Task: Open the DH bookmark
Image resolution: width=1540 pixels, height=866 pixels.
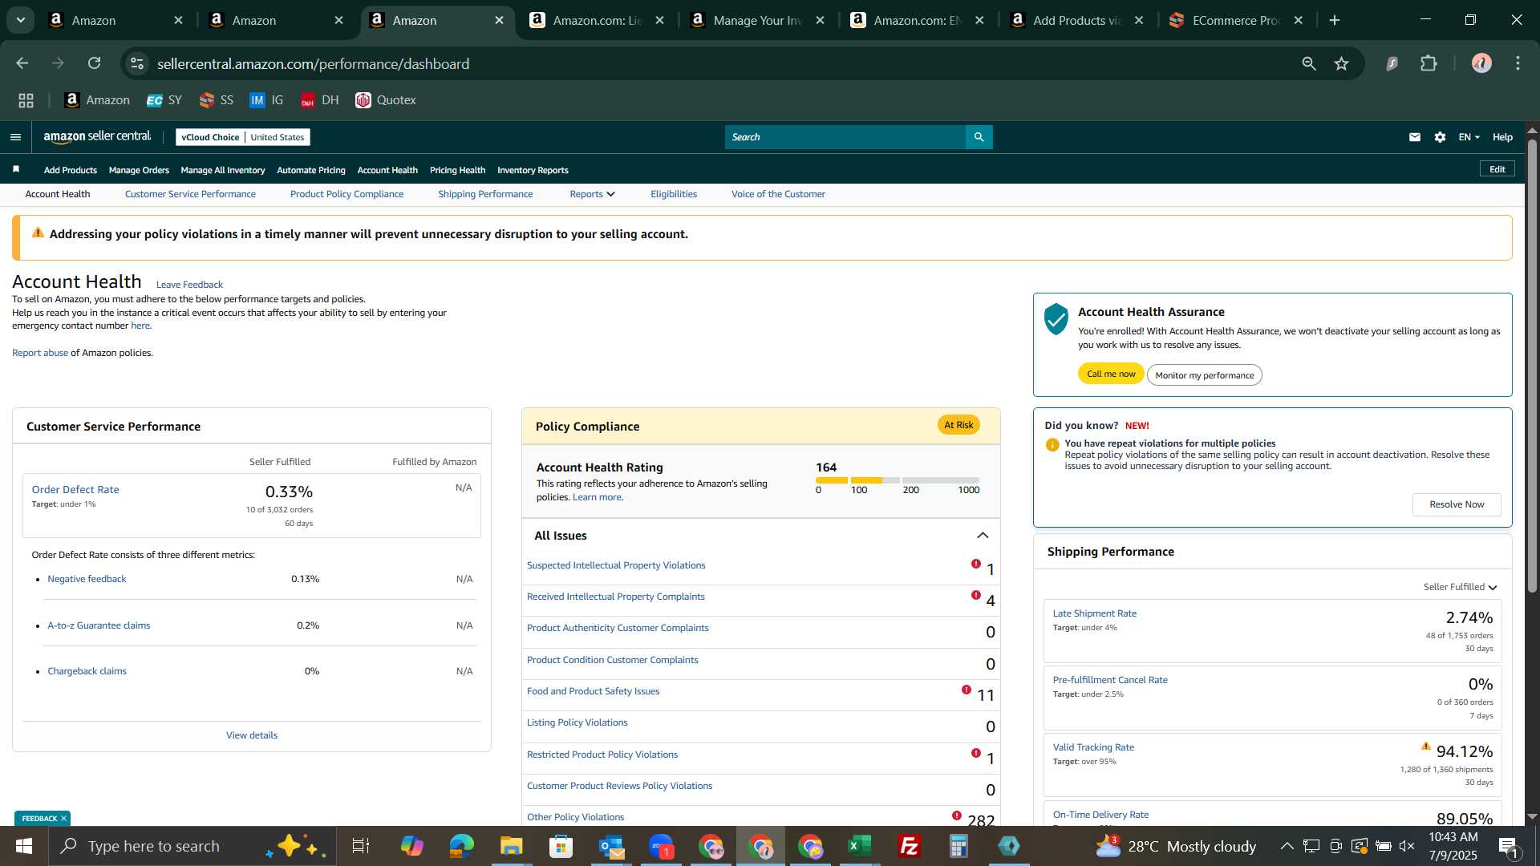Action: pos(319,100)
